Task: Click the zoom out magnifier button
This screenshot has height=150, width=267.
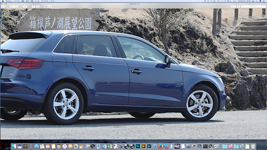Action: point(12,7)
